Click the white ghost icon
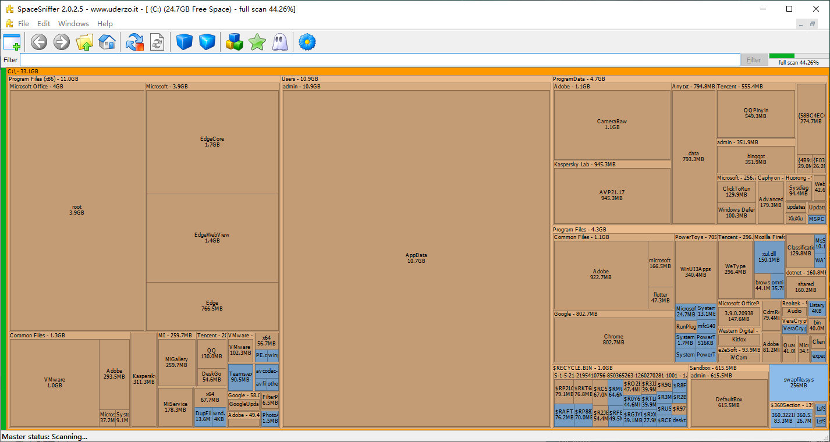The image size is (830, 442). tap(280, 42)
